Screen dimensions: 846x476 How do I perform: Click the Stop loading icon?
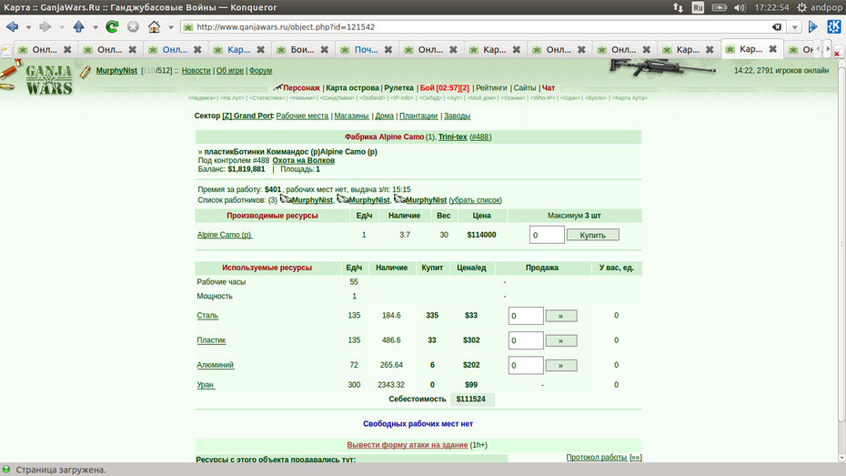pos(133,26)
